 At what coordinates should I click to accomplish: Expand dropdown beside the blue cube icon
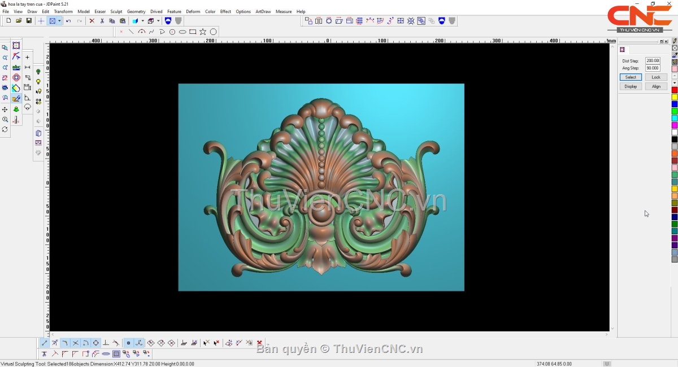coord(142,21)
